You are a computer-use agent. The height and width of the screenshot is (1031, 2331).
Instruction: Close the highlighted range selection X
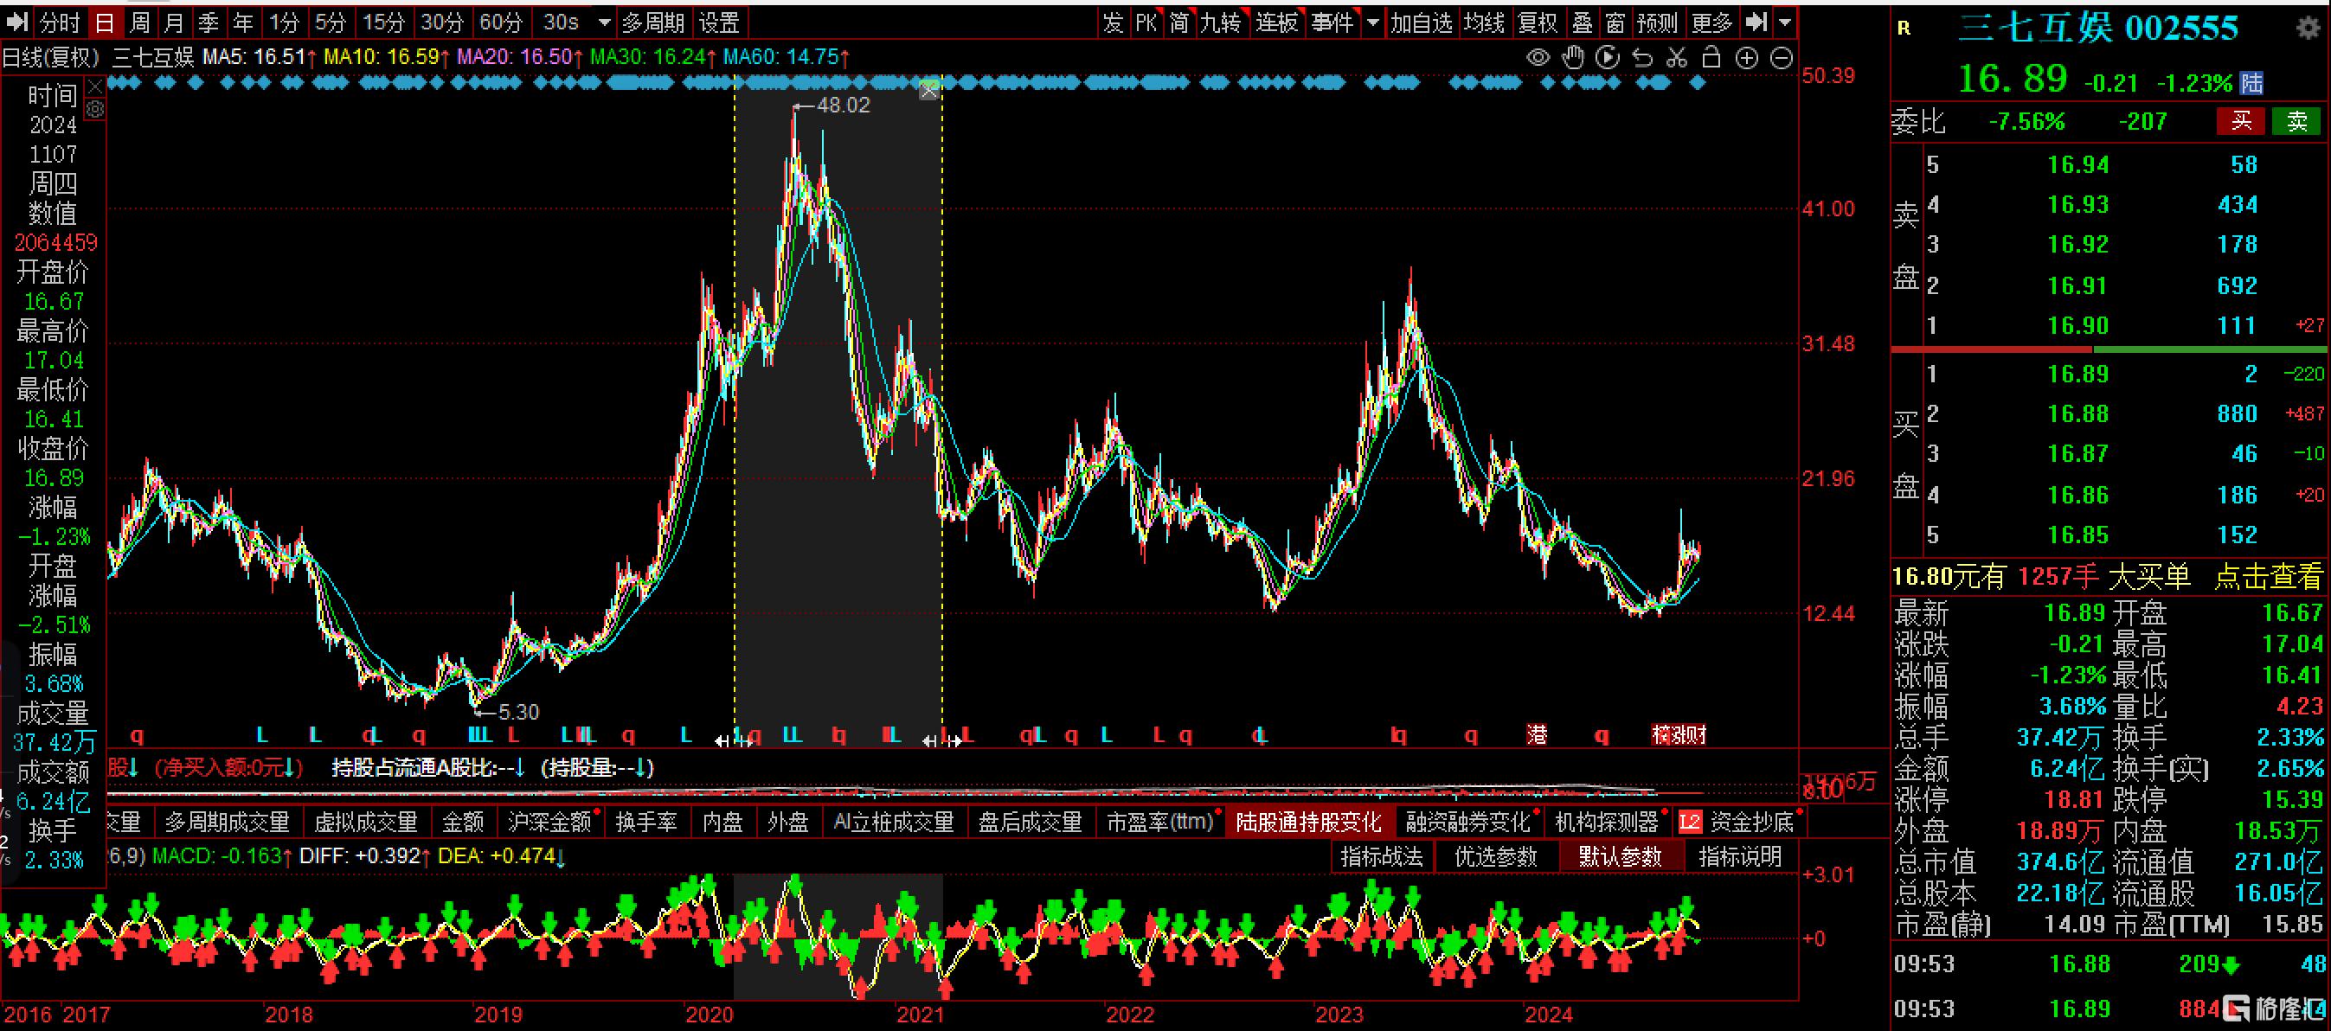[x=929, y=92]
